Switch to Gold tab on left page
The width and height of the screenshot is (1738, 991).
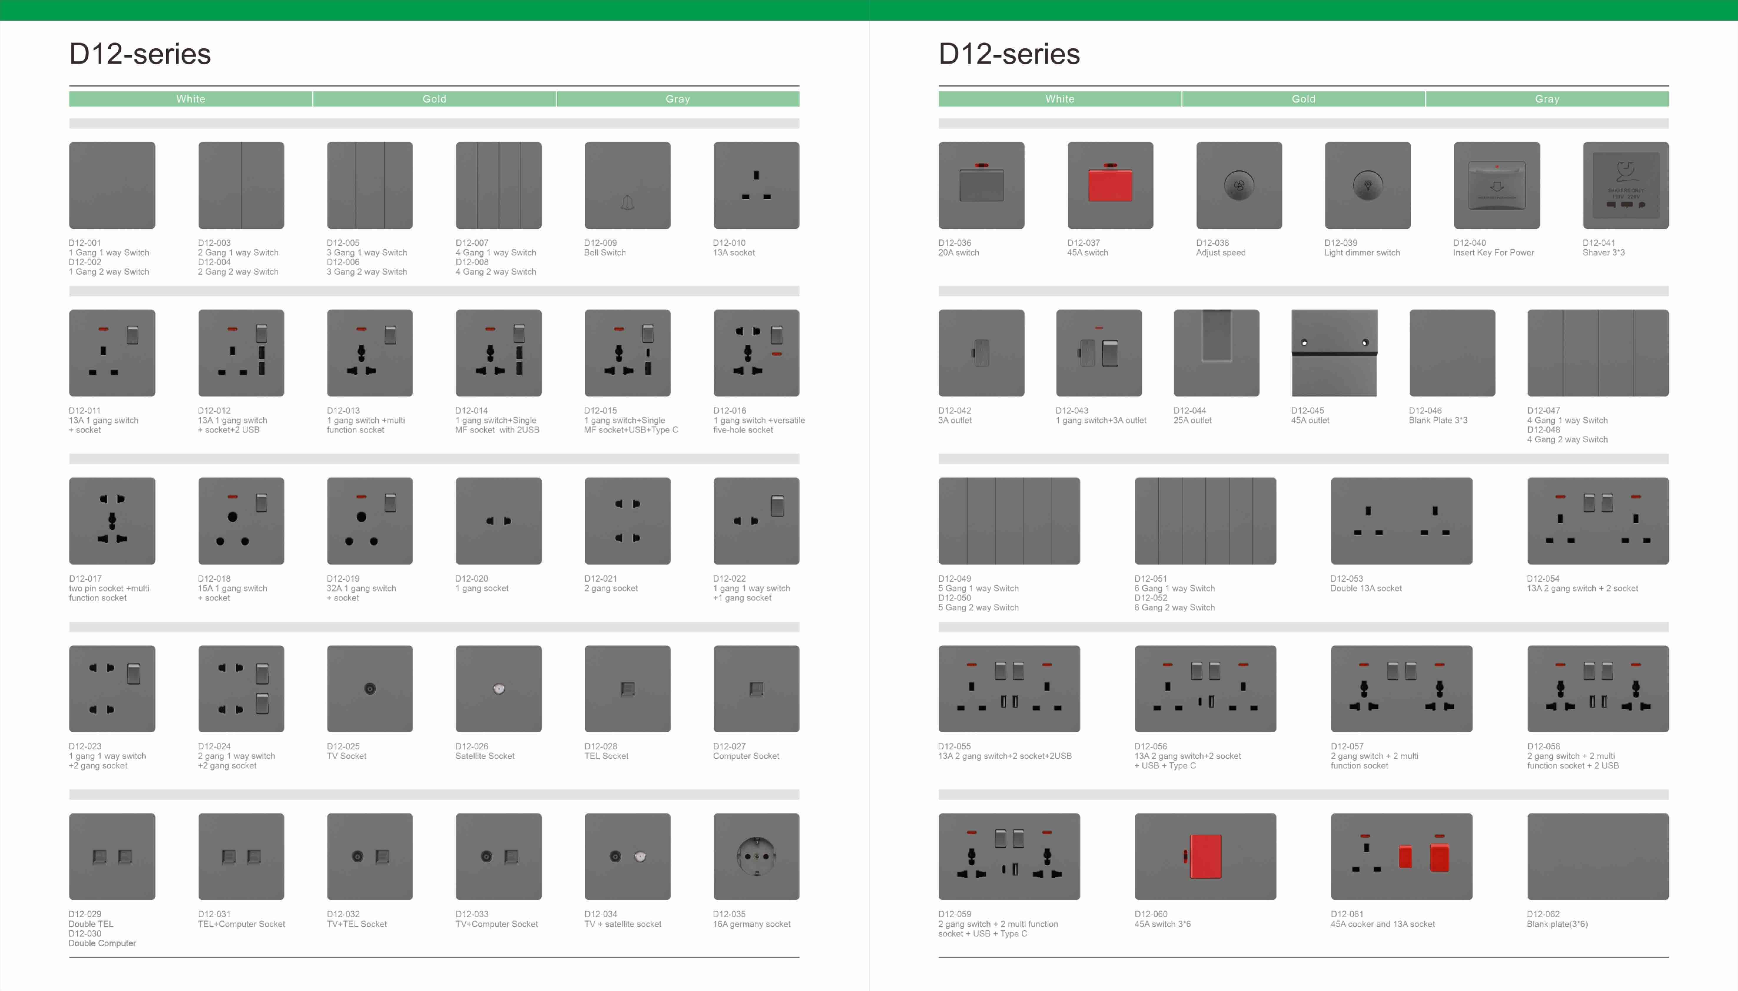tap(434, 99)
